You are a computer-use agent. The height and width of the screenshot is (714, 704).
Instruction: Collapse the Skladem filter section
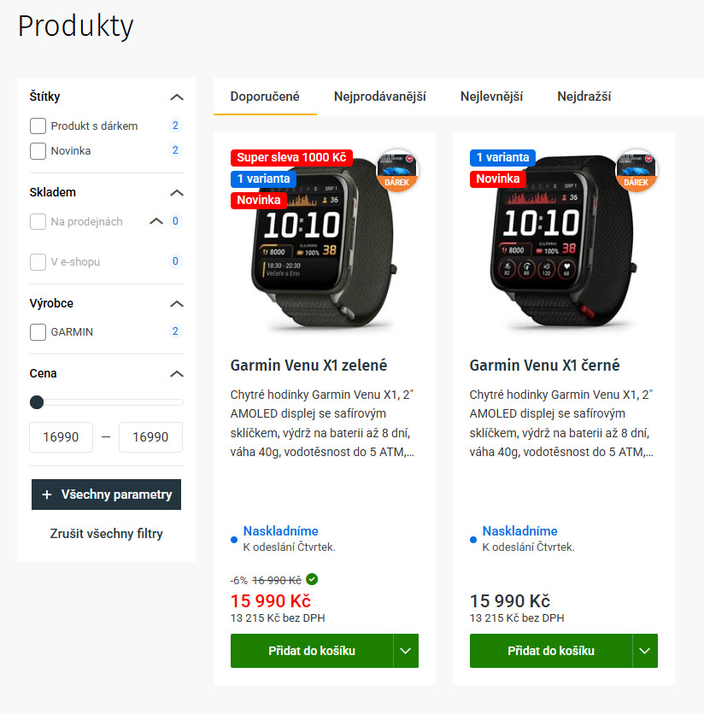pos(177,193)
